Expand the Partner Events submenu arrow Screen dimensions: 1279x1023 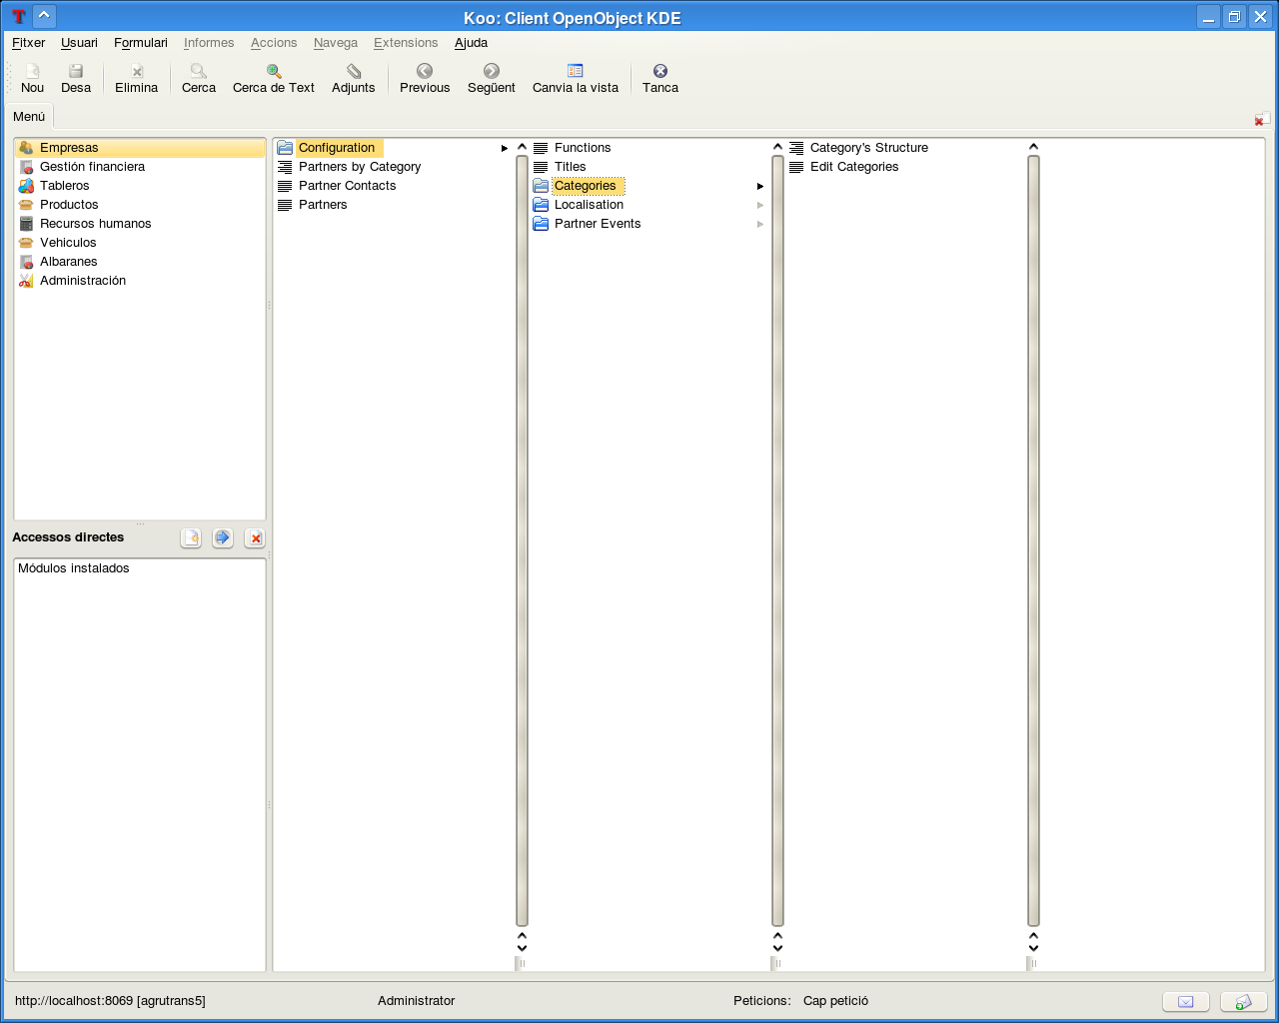pos(760,224)
